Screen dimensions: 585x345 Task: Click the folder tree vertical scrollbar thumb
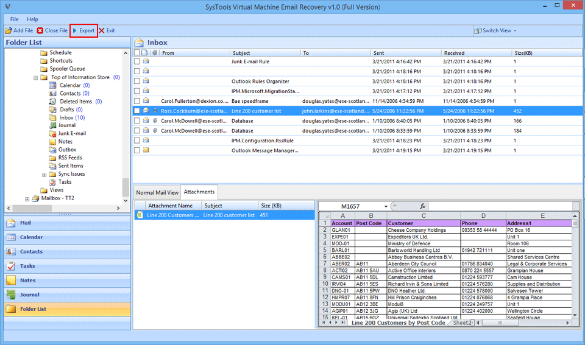click(x=126, y=187)
